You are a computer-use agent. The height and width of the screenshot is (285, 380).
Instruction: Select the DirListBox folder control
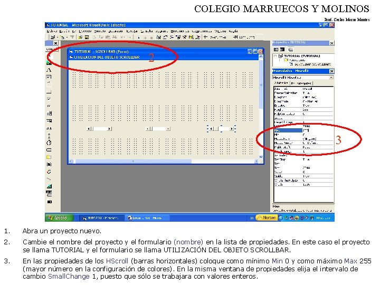[x=49, y=157]
